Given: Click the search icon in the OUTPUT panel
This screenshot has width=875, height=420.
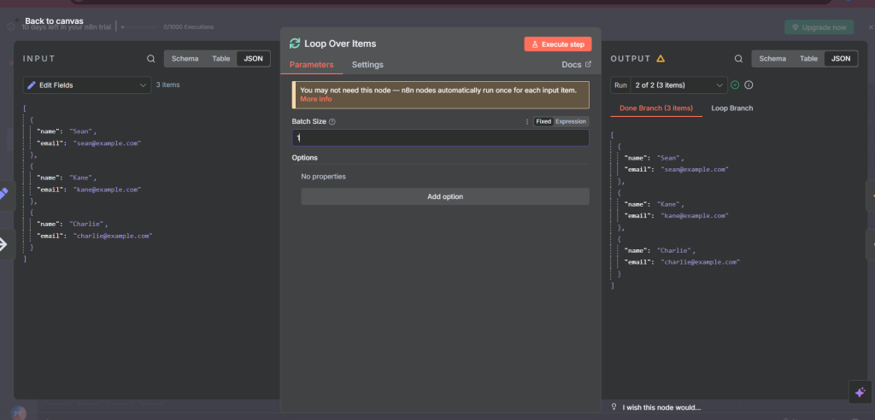Looking at the screenshot, I should (738, 59).
